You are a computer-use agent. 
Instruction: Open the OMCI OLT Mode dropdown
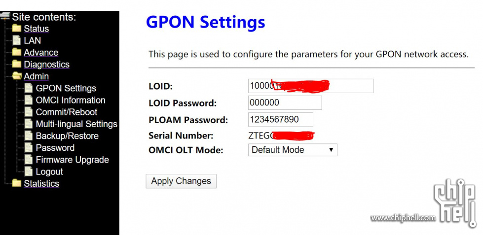[x=292, y=150]
